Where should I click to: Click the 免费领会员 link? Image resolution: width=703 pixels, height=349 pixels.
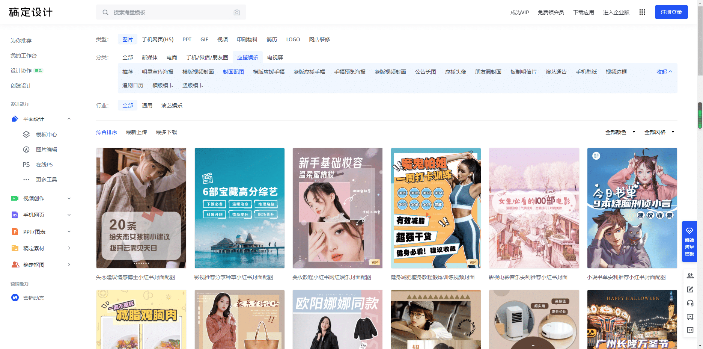pos(551,12)
